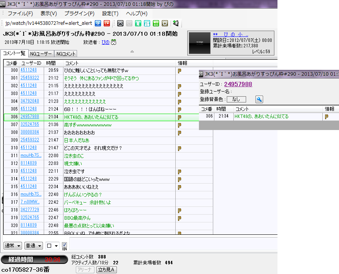Screen dimensions: 339x274
Task: Click the blue connect icon beside the URL
Action: pyautogui.click(x=99, y=23)
